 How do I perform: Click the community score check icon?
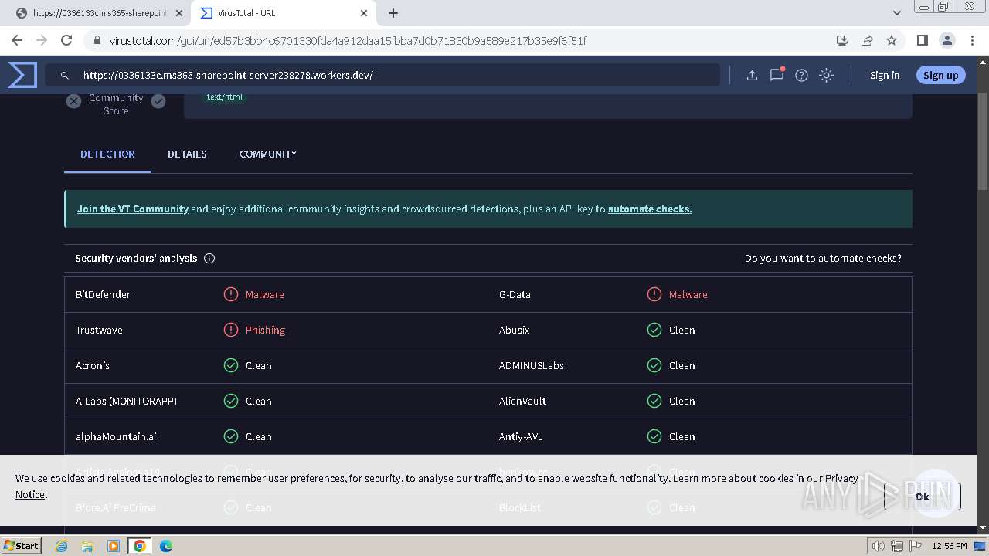point(158,101)
